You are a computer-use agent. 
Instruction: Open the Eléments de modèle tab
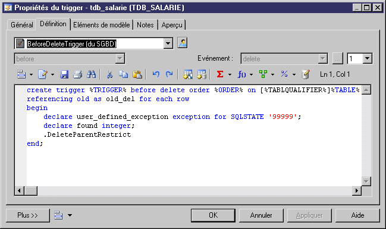[x=102, y=25]
